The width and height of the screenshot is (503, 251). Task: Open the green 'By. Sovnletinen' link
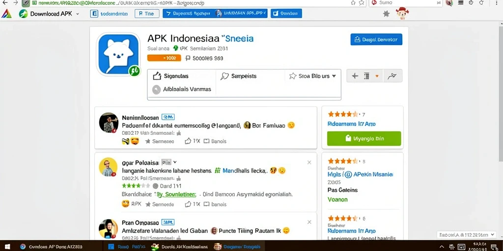click(x=175, y=194)
